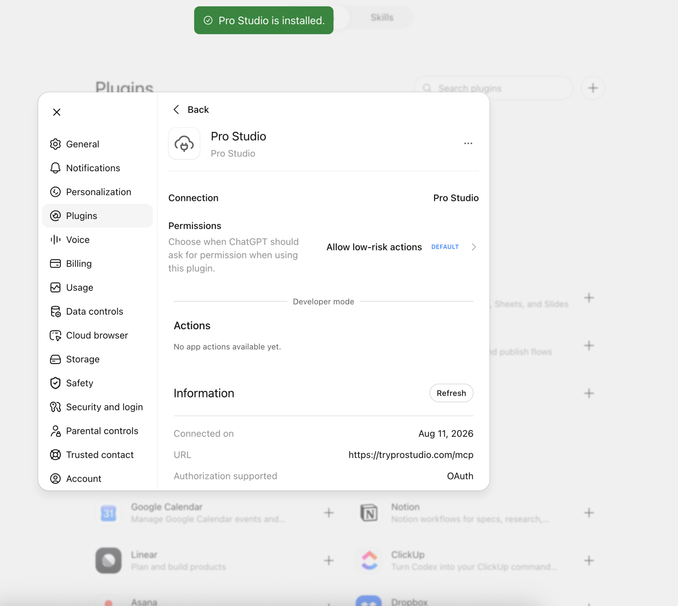Click the Search plugins field behind dialog

[x=493, y=88]
